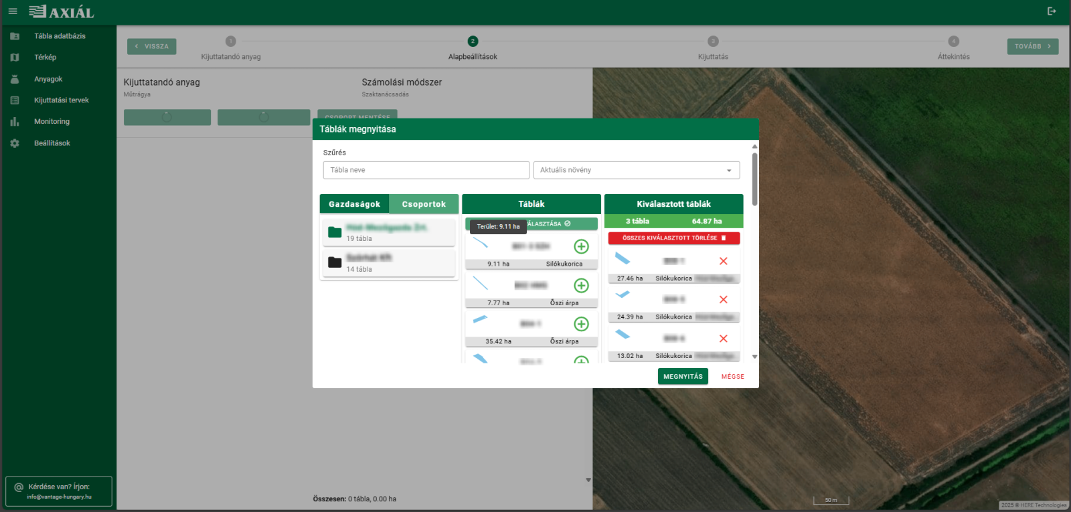Click MÉGSE to cancel the dialog
The height and width of the screenshot is (512, 1071).
(x=733, y=377)
